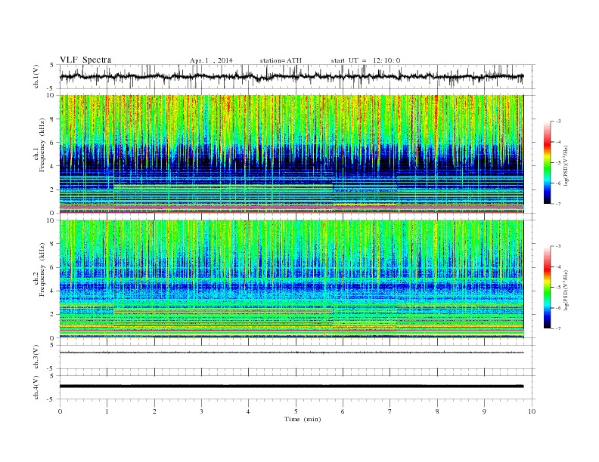
Task: Click the "8" kHz tick of ch.1 spectrogram
Action: point(52,119)
